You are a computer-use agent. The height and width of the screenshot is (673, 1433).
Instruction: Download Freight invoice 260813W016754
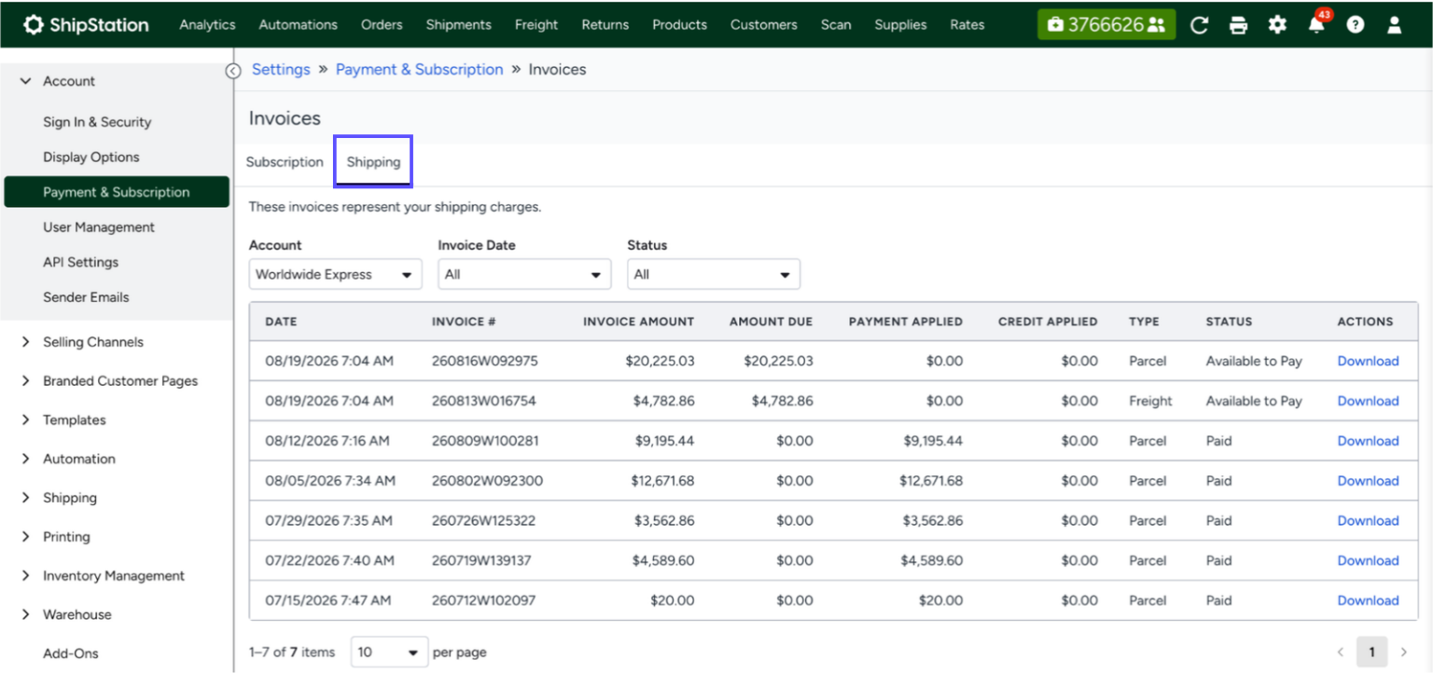pos(1368,401)
